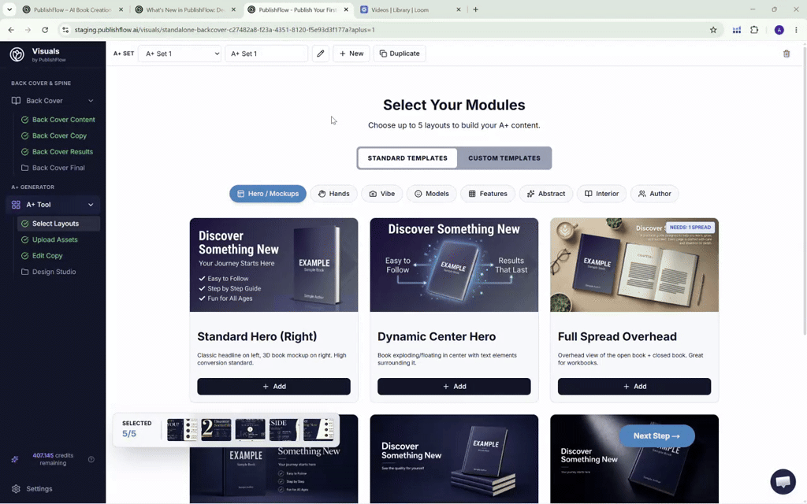807x504 pixels.
Task: Select the Models category filter
Action: [x=431, y=194]
